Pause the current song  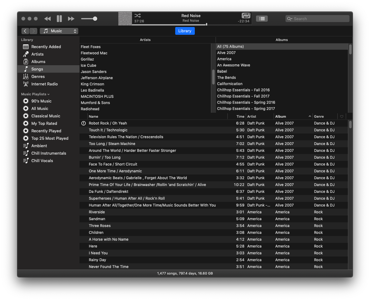coord(59,19)
